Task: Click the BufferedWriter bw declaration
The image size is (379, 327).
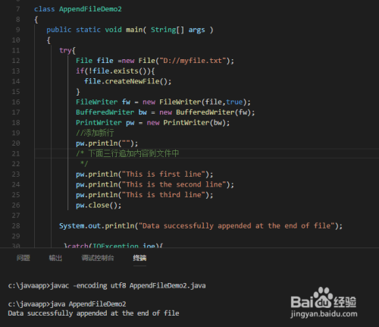Action: click(x=165, y=112)
